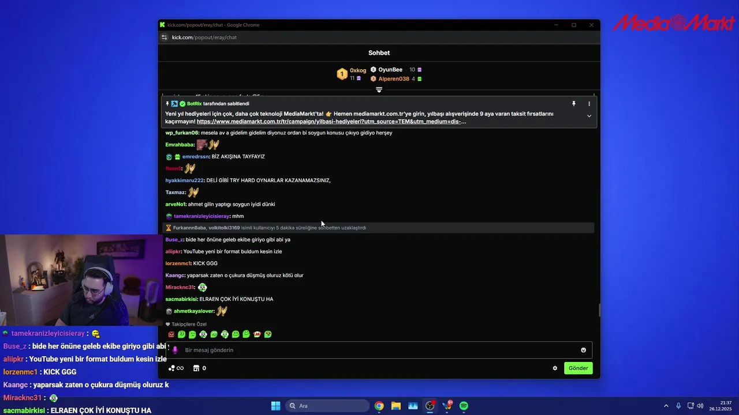Viewport: 739px width, 415px height.
Task: Click the username lorzenmc1 in the chat popout
Action: (x=178, y=263)
